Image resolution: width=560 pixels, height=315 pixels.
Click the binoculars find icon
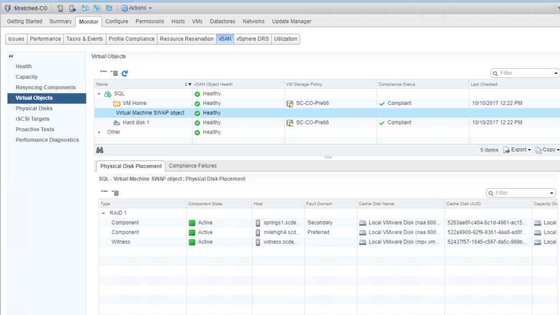tap(100, 150)
